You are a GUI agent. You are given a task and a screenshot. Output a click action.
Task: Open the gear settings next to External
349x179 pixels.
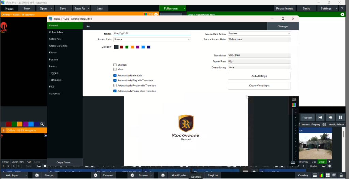(96, 175)
